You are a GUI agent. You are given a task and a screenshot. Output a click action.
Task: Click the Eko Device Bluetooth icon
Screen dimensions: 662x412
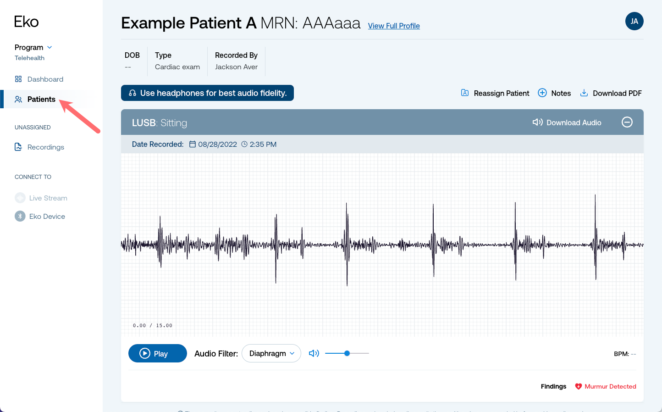click(x=20, y=216)
